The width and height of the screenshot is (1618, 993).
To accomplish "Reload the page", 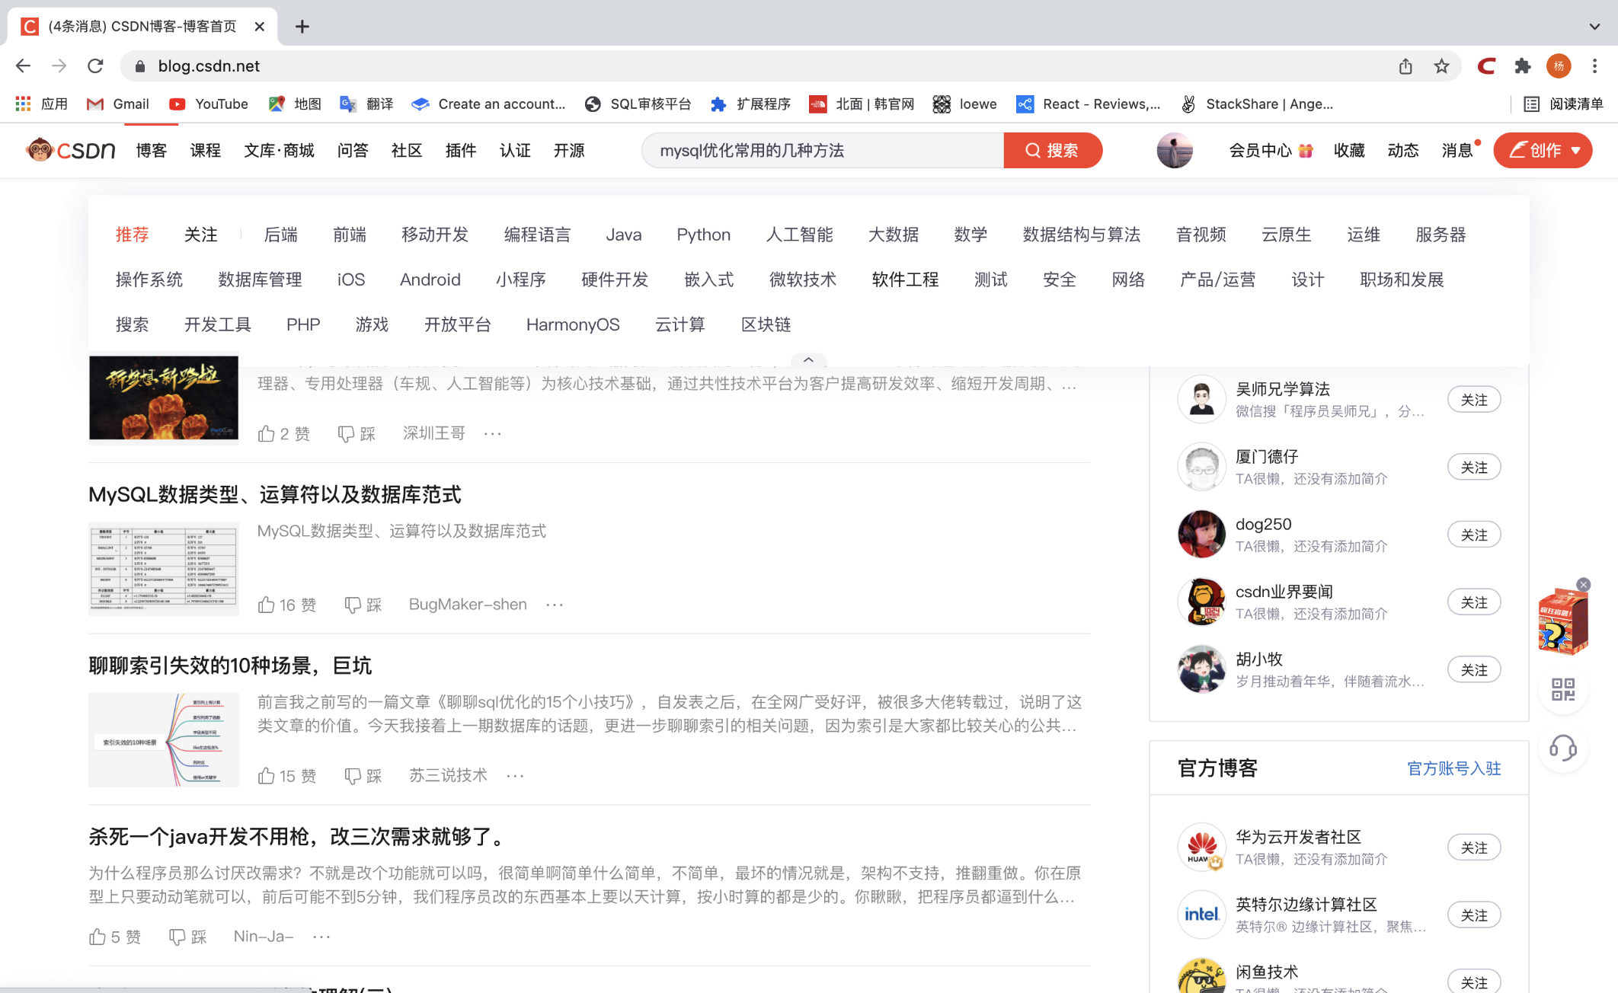I will click(x=95, y=66).
